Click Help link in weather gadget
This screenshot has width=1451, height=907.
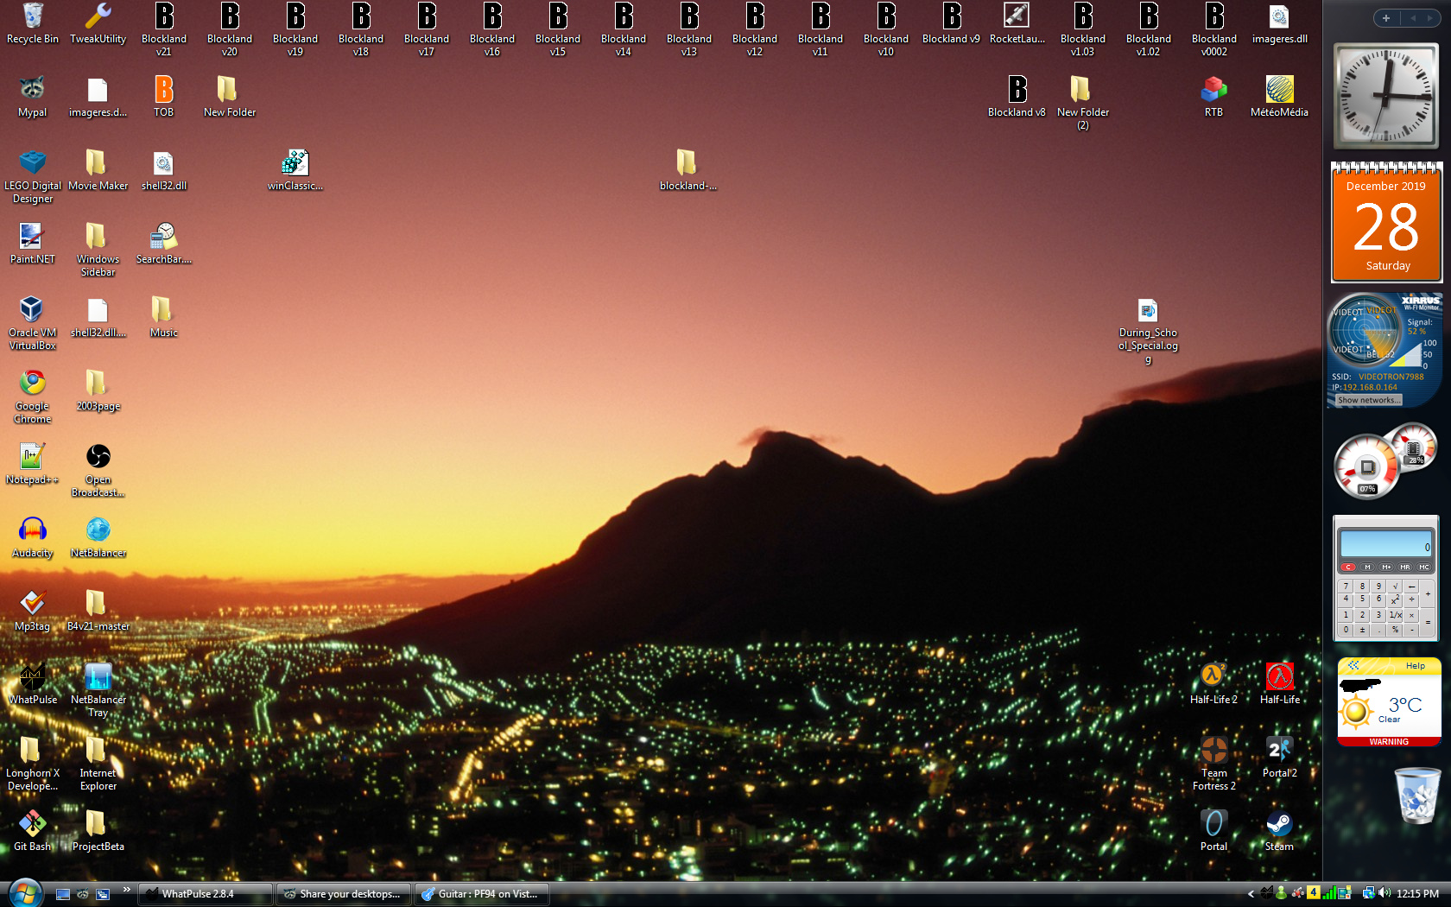point(1415,665)
